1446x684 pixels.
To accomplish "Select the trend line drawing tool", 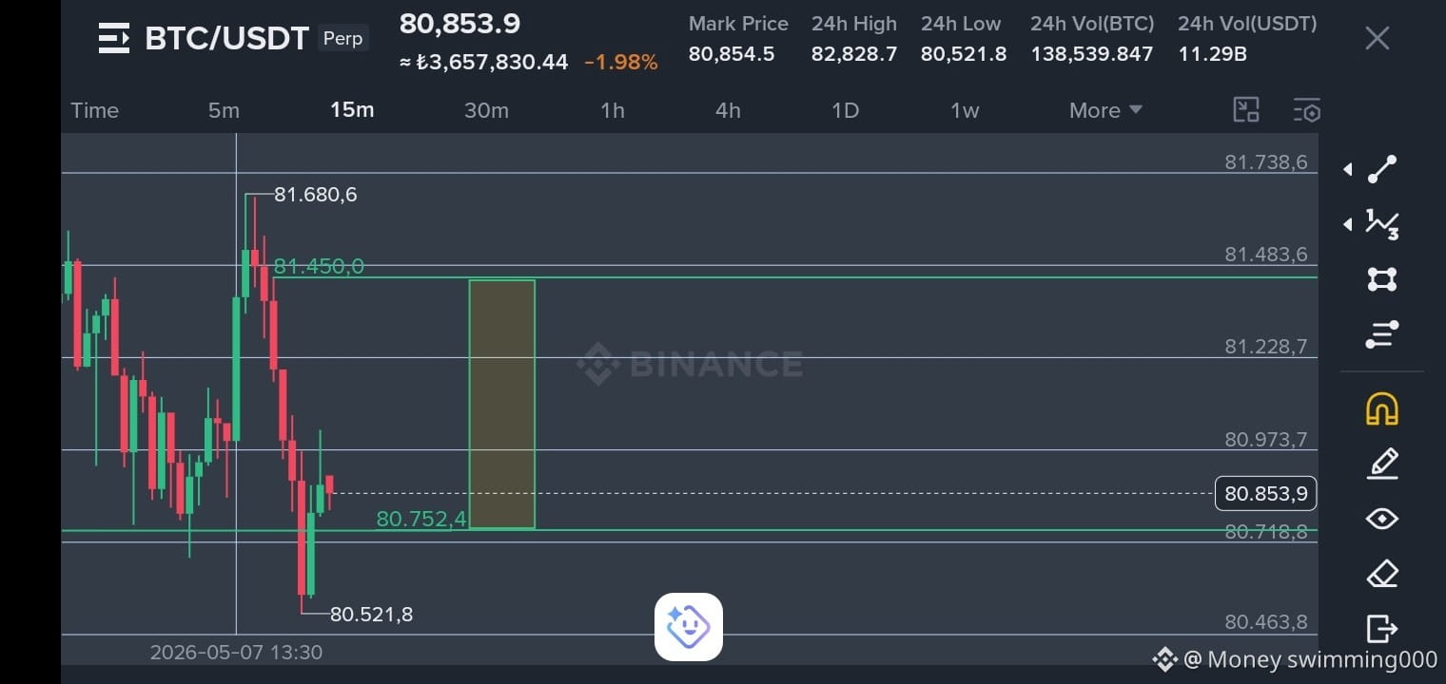I will (1381, 169).
